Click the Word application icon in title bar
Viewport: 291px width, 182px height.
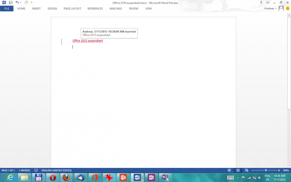(x=4, y=3)
